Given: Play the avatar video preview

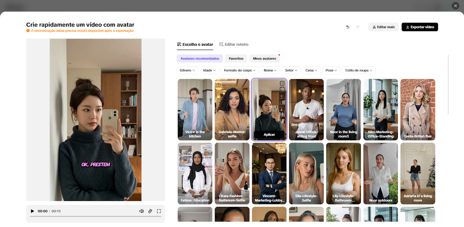Looking at the screenshot, I should pyautogui.click(x=32, y=211).
